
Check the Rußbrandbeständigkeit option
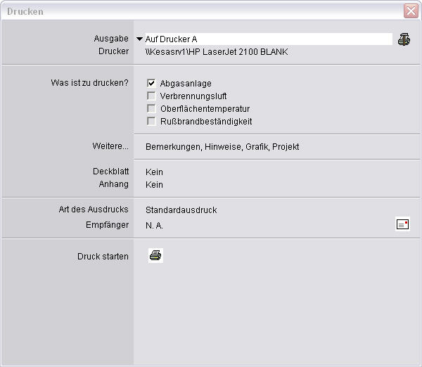pos(151,121)
